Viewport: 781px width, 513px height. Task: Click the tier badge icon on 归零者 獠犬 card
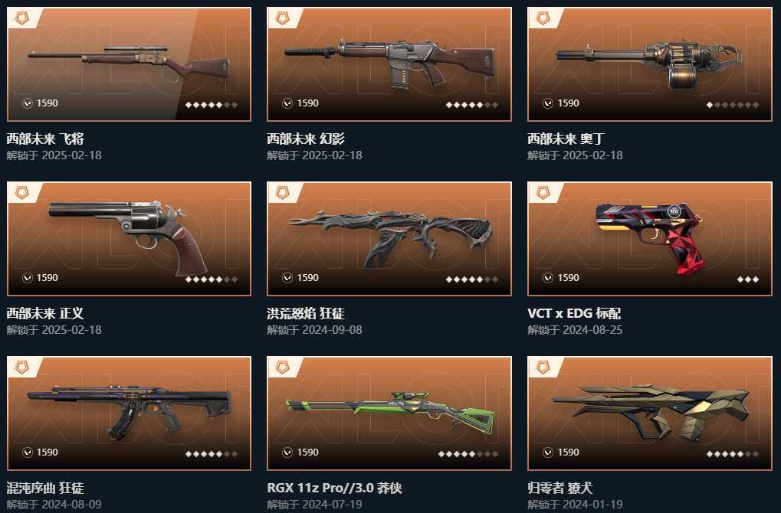pos(543,368)
